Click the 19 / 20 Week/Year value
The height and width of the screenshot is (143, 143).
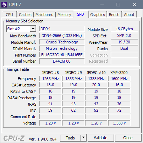(x=124, y=42)
